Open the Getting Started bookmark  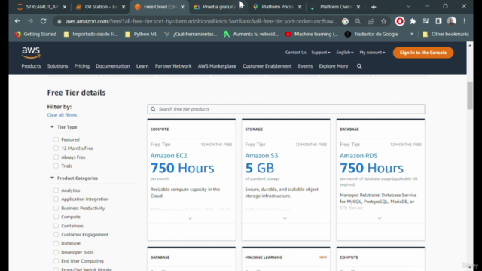pos(35,34)
